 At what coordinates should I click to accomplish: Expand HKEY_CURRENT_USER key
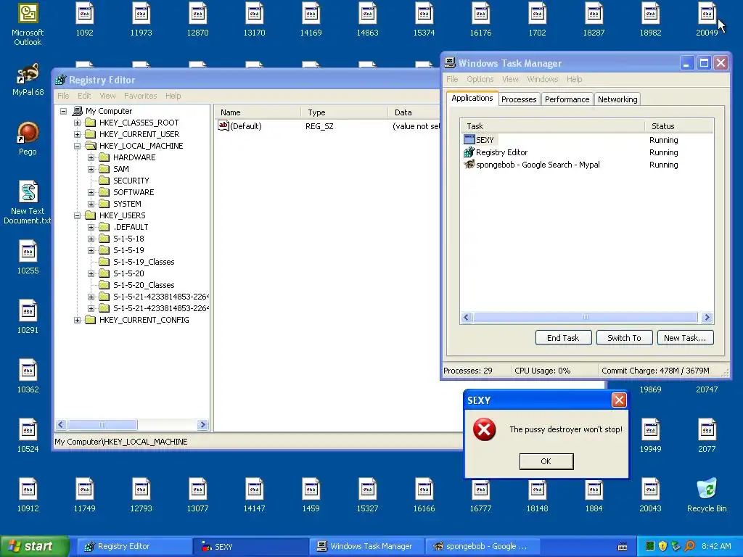[77, 134]
